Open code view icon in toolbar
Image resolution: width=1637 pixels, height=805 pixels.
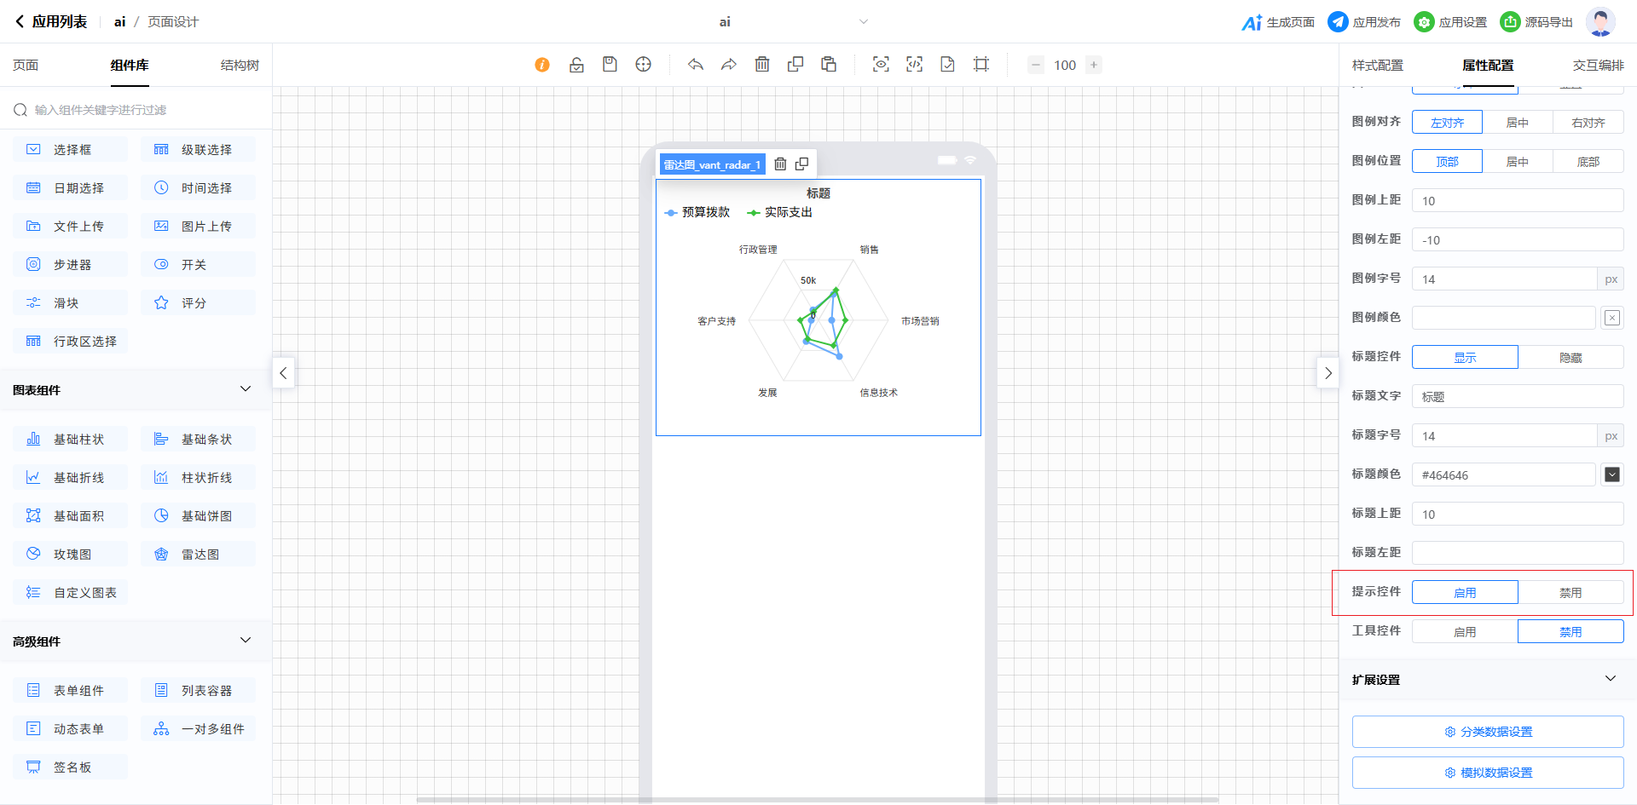(914, 65)
